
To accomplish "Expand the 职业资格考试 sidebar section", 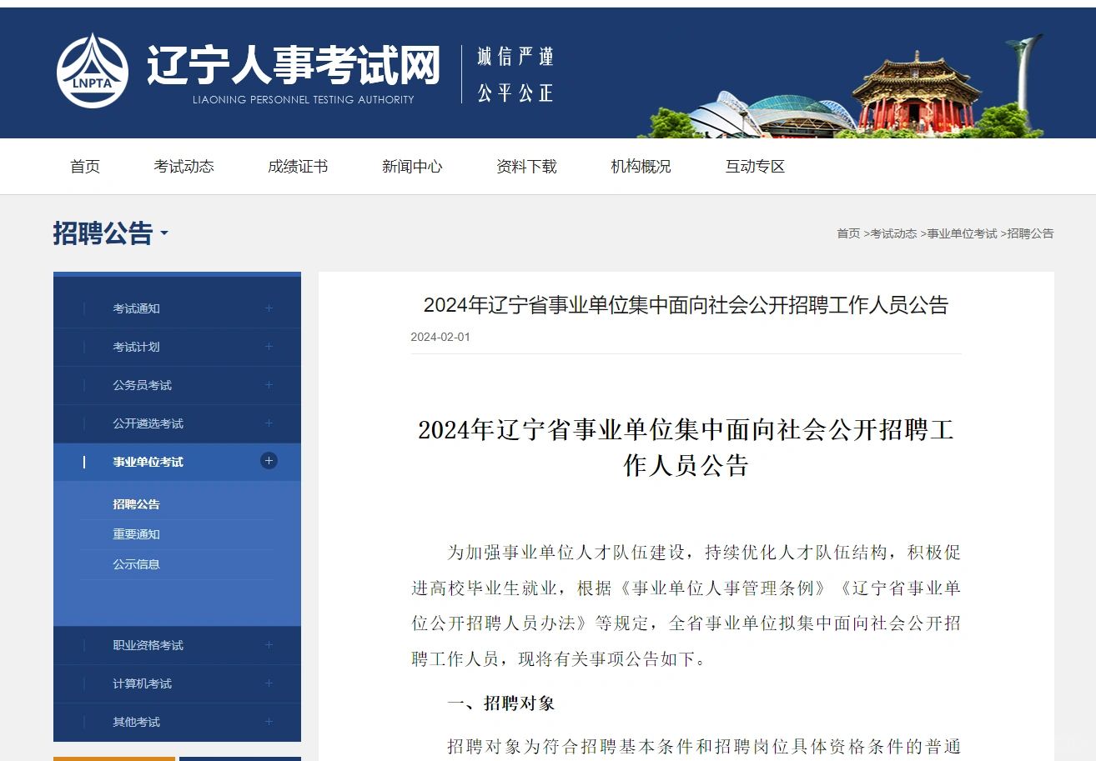I will (x=268, y=644).
